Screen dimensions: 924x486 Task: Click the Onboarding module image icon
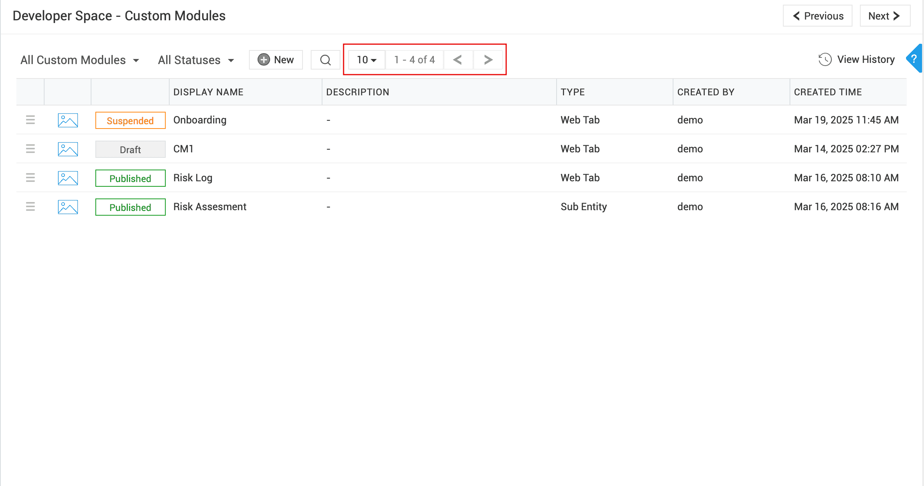click(x=68, y=120)
